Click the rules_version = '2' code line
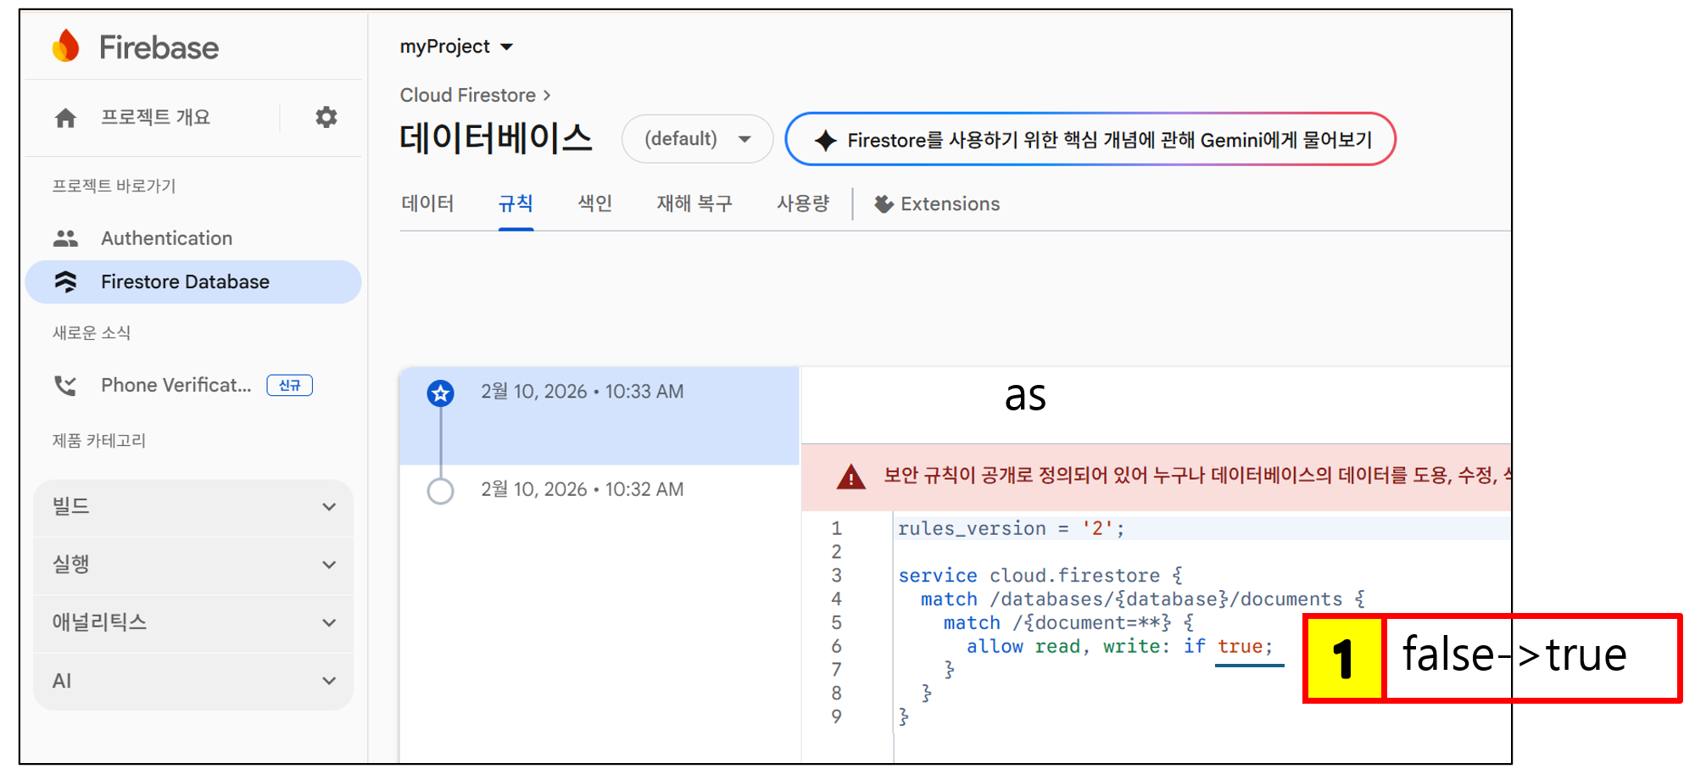The width and height of the screenshot is (1695, 769). (1012, 529)
